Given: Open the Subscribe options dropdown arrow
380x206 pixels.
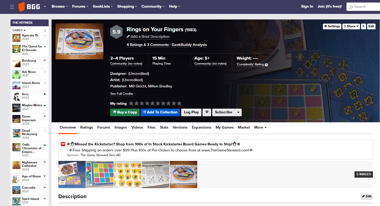Looking at the screenshot, I should point(238,112).
